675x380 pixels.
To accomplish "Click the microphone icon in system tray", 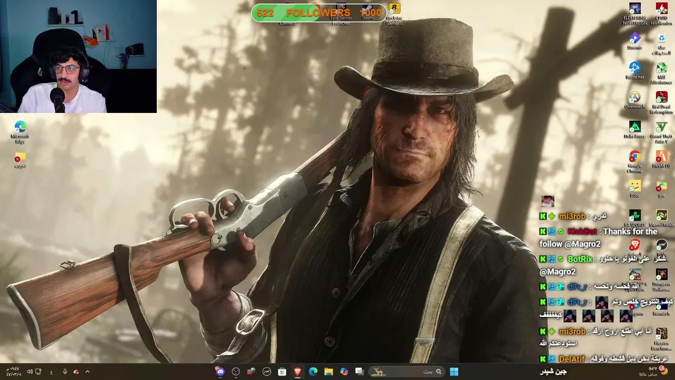I will (65, 372).
